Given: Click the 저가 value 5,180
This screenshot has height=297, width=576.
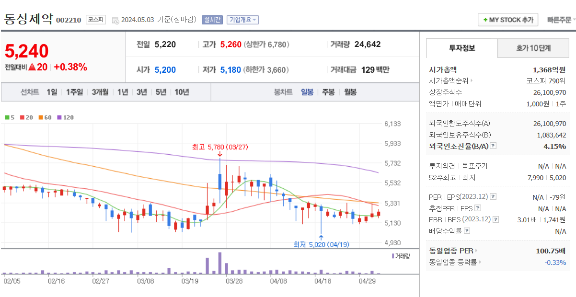Looking at the screenshot, I should tap(231, 69).
